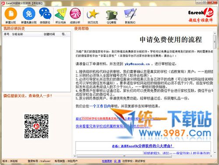Open the 设置 settings link in status bar
The height and width of the screenshot is (165, 219).
tap(117, 161)
